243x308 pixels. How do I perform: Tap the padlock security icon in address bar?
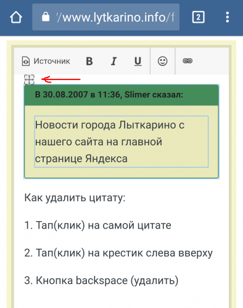[46, 17]
